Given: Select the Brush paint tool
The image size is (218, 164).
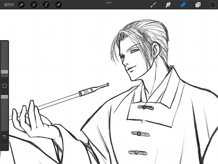Looking at the screenshot, I should pos(153,5).
